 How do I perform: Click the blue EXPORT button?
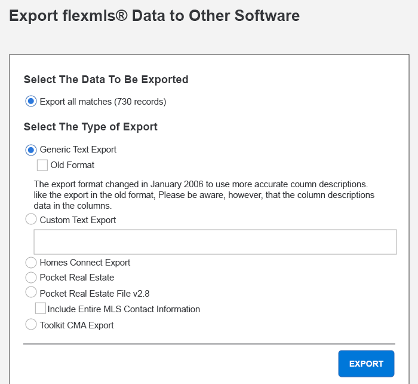(366, 364)
